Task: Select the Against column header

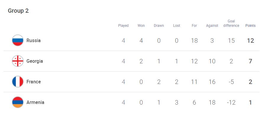Action: click(x=212, y=26)
